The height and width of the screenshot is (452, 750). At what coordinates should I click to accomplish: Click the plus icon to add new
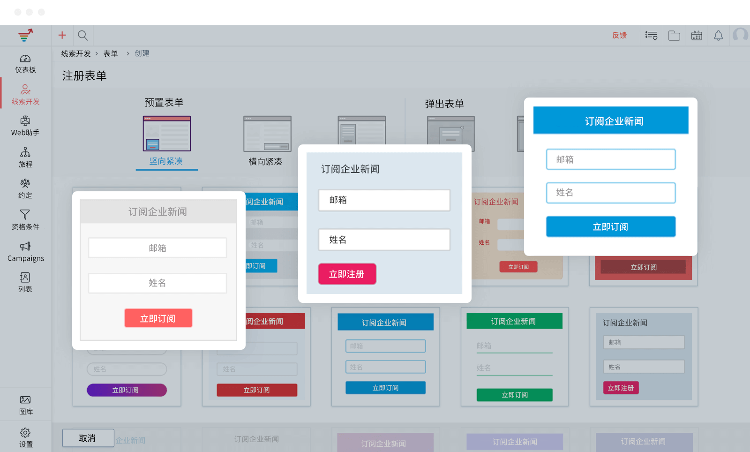point(62,35)
